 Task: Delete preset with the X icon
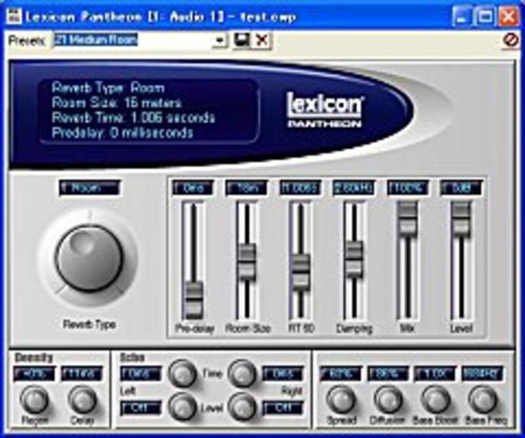(x=261, y=41)
